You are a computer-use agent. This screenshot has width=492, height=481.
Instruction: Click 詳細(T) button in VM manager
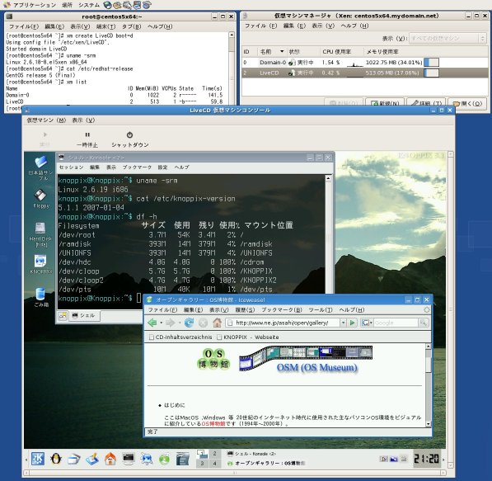point(426,103)
